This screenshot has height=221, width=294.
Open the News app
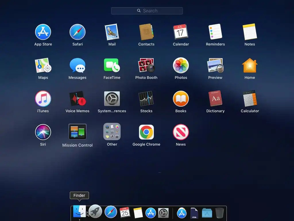(181, 132)
